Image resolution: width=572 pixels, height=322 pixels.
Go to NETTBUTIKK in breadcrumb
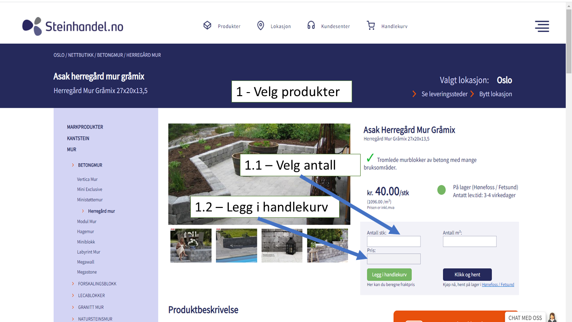click(81, 55)
